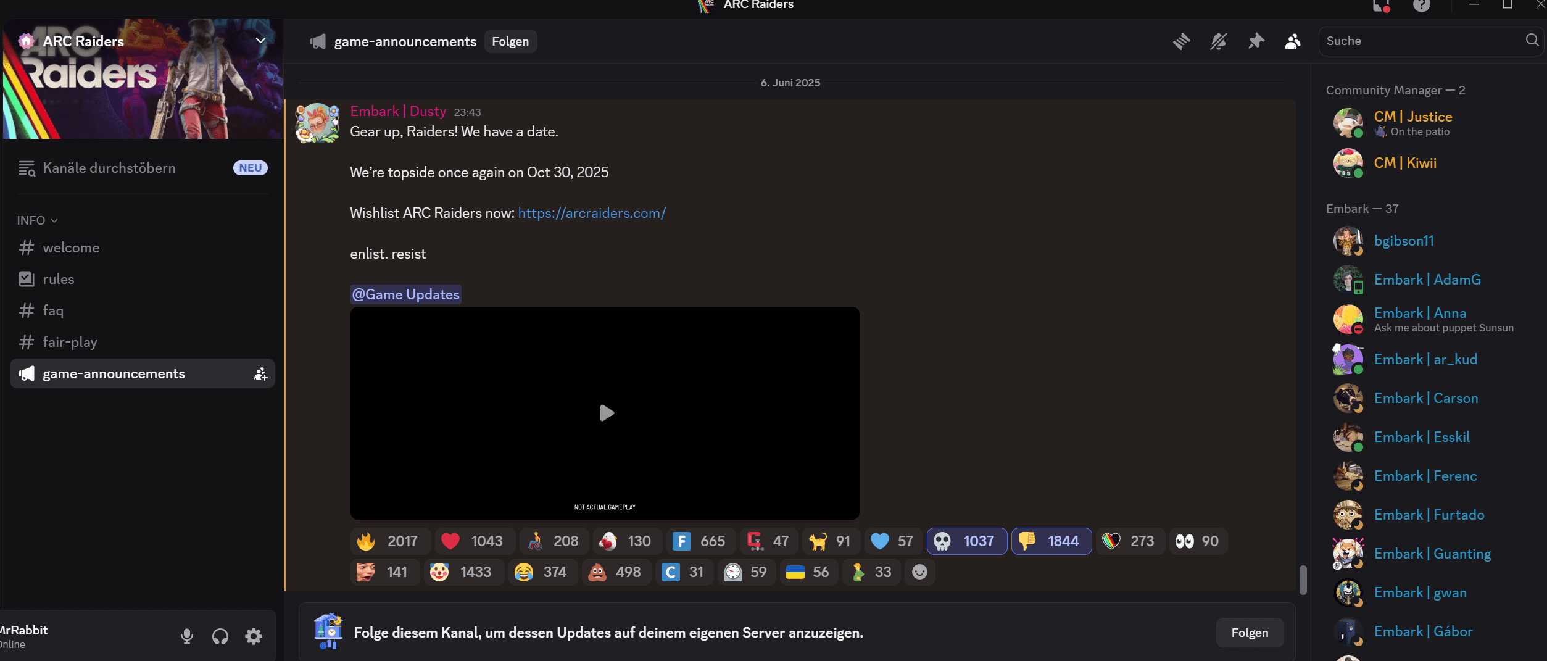The image size is (1547, 661).
Task: Click bgibson11's avatar in member list
Action: [x=1348, y=241]
